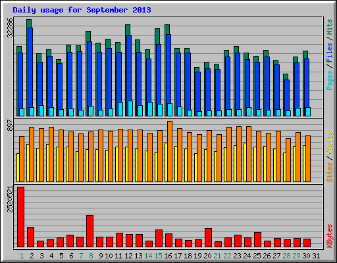Click the red KBytes bar for day 20

(209, 238)
